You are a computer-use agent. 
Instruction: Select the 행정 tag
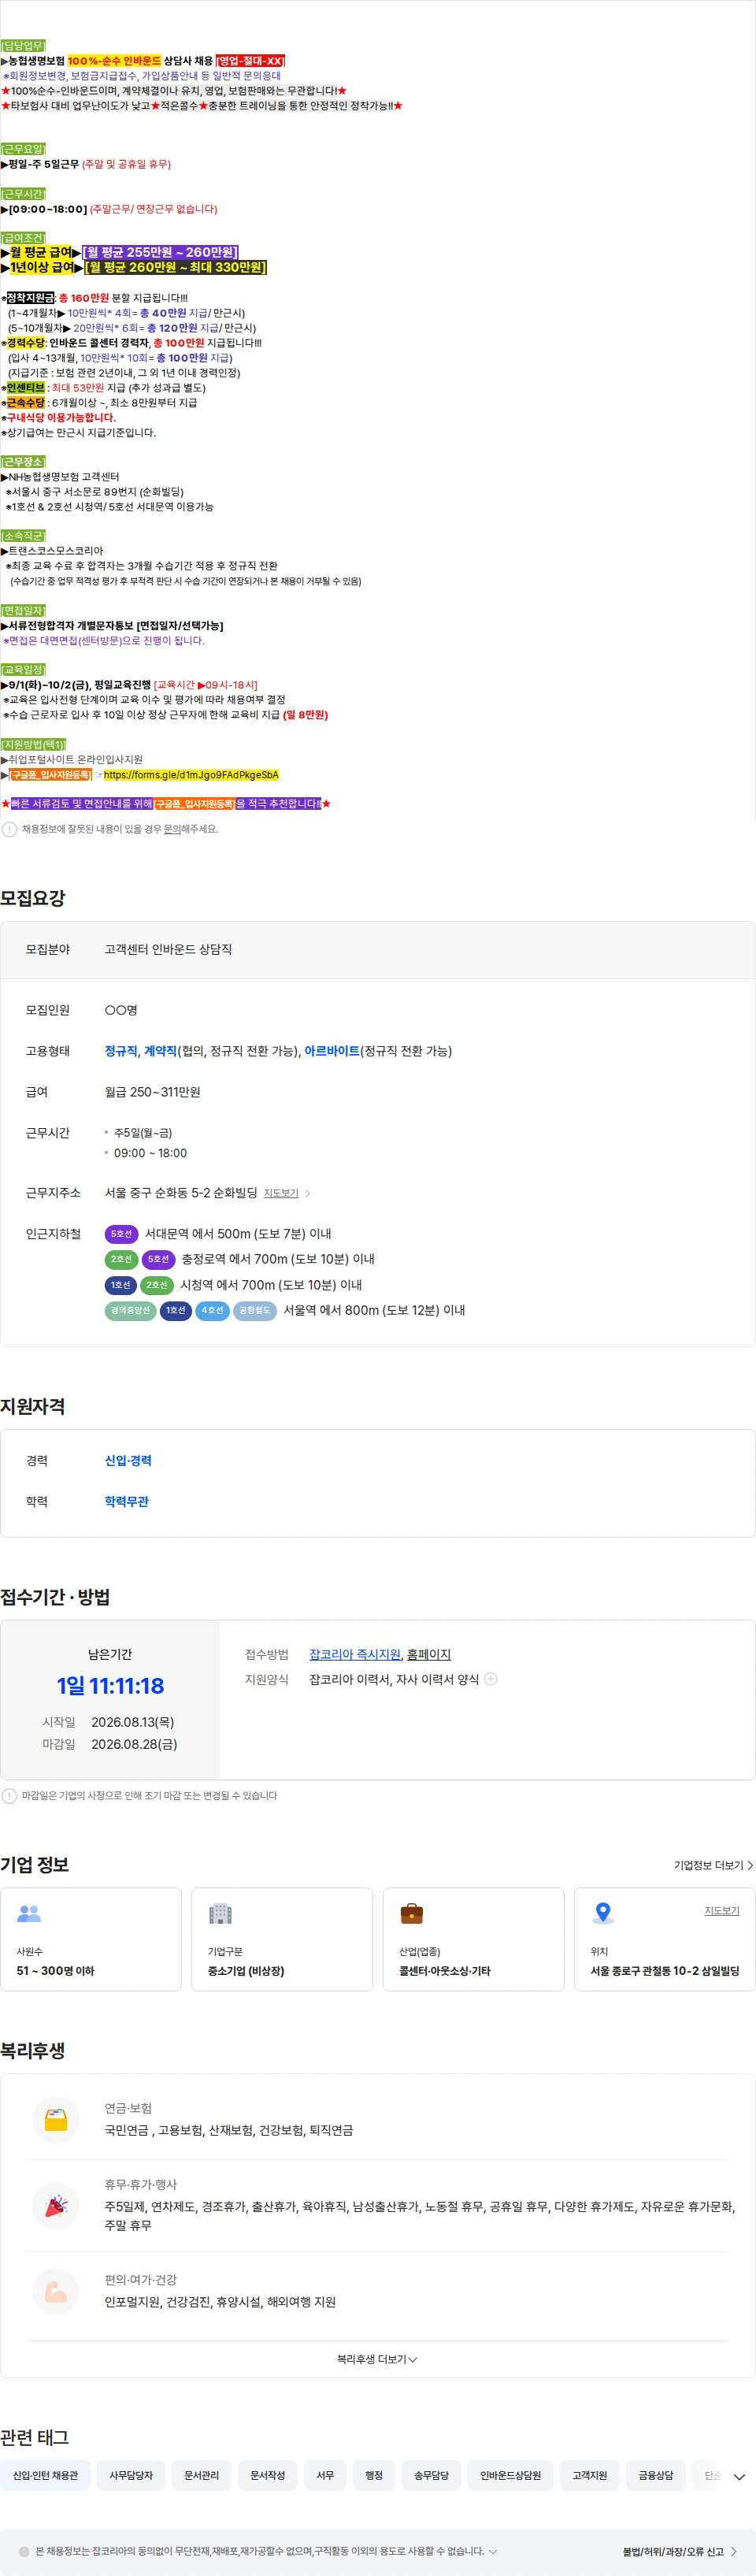pyautogui.click(x=374, y=2475)
